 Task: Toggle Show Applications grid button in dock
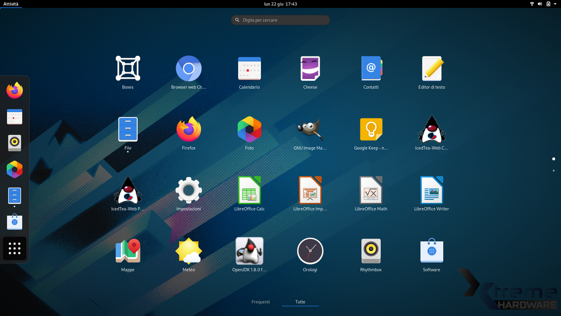[15, 248]
